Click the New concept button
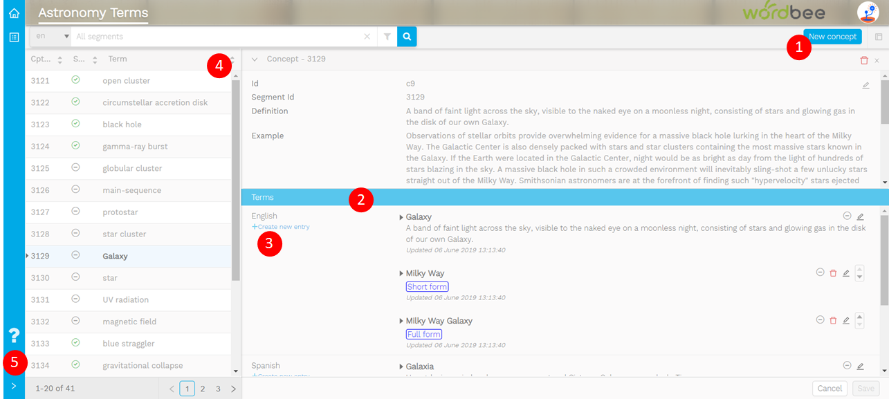This screenshot has width=889, height=399. 832,37
